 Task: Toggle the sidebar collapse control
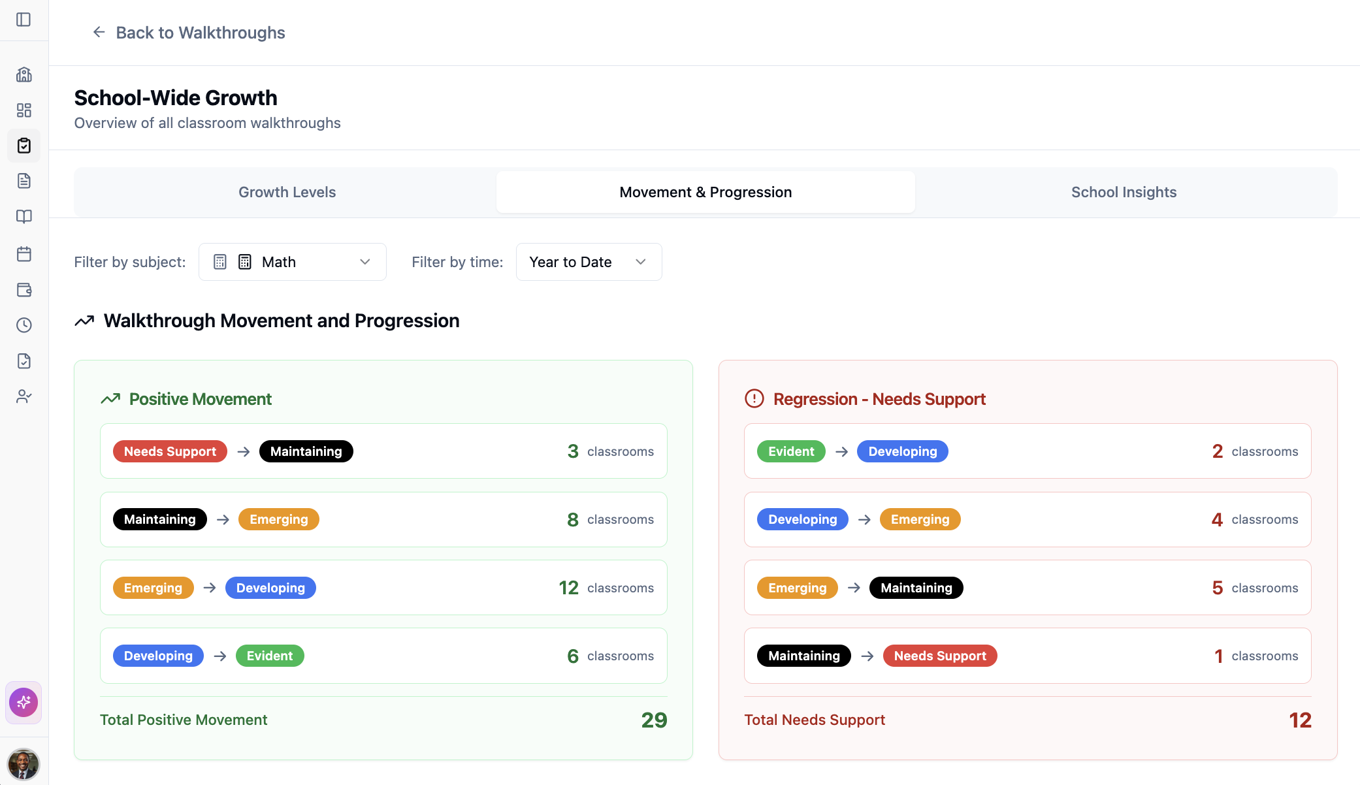click(x=24, y=20)
